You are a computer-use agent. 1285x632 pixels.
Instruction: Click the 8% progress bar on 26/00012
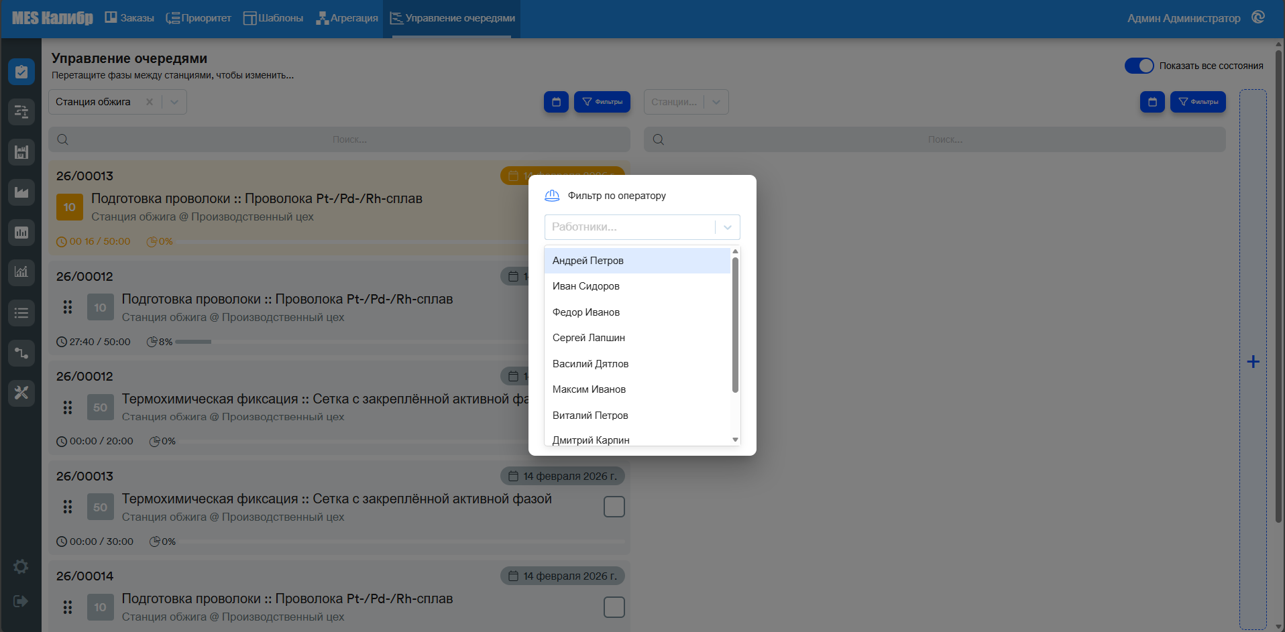(193, 342)
